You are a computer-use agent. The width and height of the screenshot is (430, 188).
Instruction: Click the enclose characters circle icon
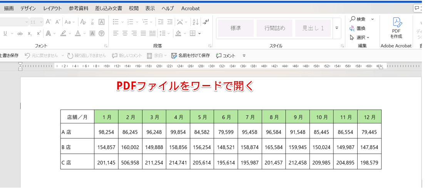coord(102,33)
